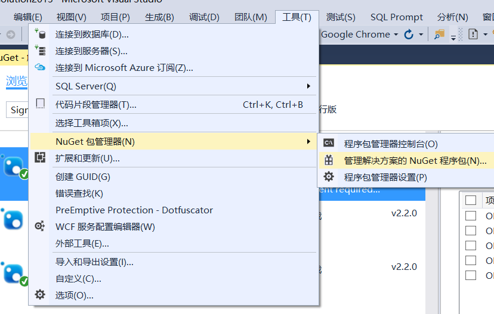The height and width of the screenshot is (314, 494).
Task: Tick the second project checkbox below the header
Action: click(x=471, y=231)
